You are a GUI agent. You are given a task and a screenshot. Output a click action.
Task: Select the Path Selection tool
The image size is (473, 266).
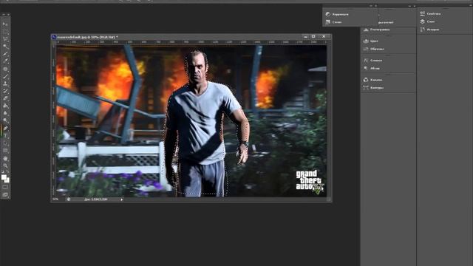5,143
